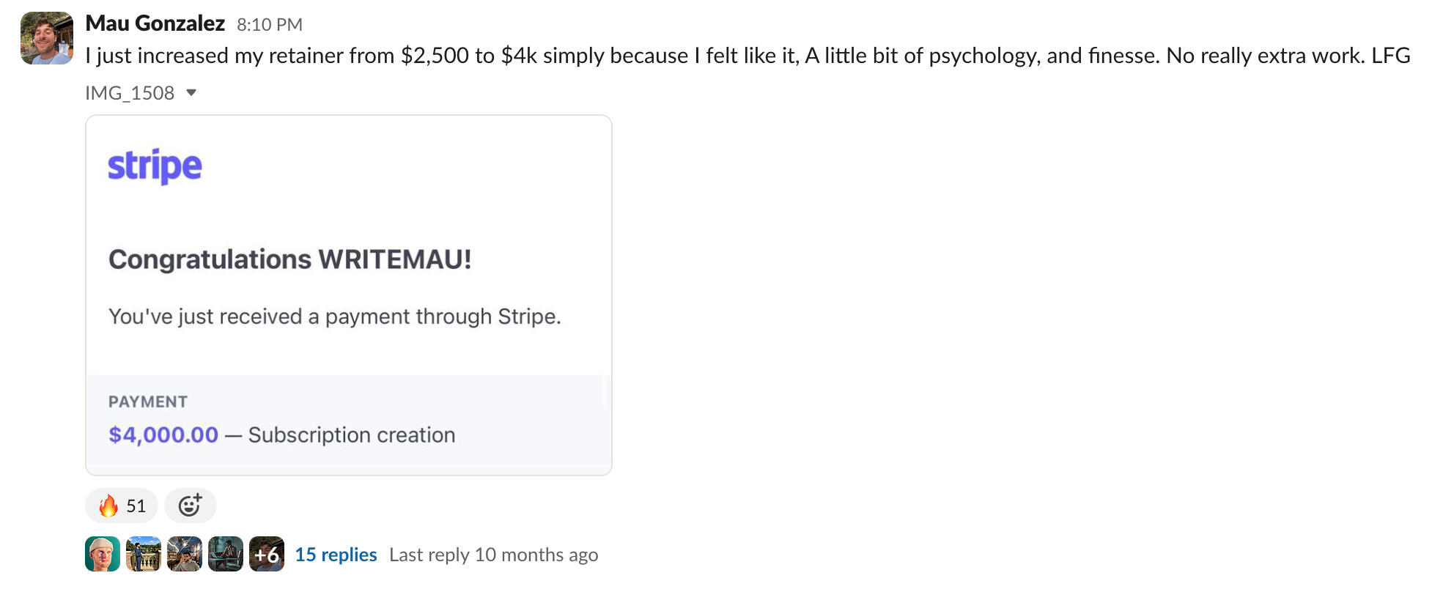Open the 15 replies thread

(336, 555)
